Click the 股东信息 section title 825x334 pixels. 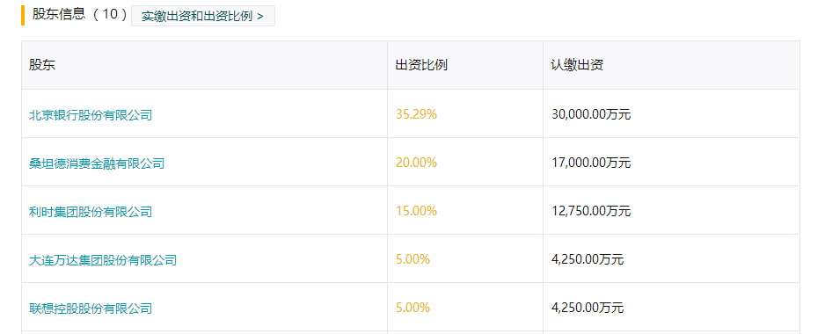tap(59, 14)
